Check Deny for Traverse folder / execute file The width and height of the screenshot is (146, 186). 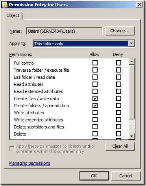click(118, 70)
